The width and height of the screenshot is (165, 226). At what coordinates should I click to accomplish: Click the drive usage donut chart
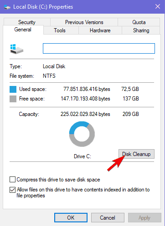82,134
